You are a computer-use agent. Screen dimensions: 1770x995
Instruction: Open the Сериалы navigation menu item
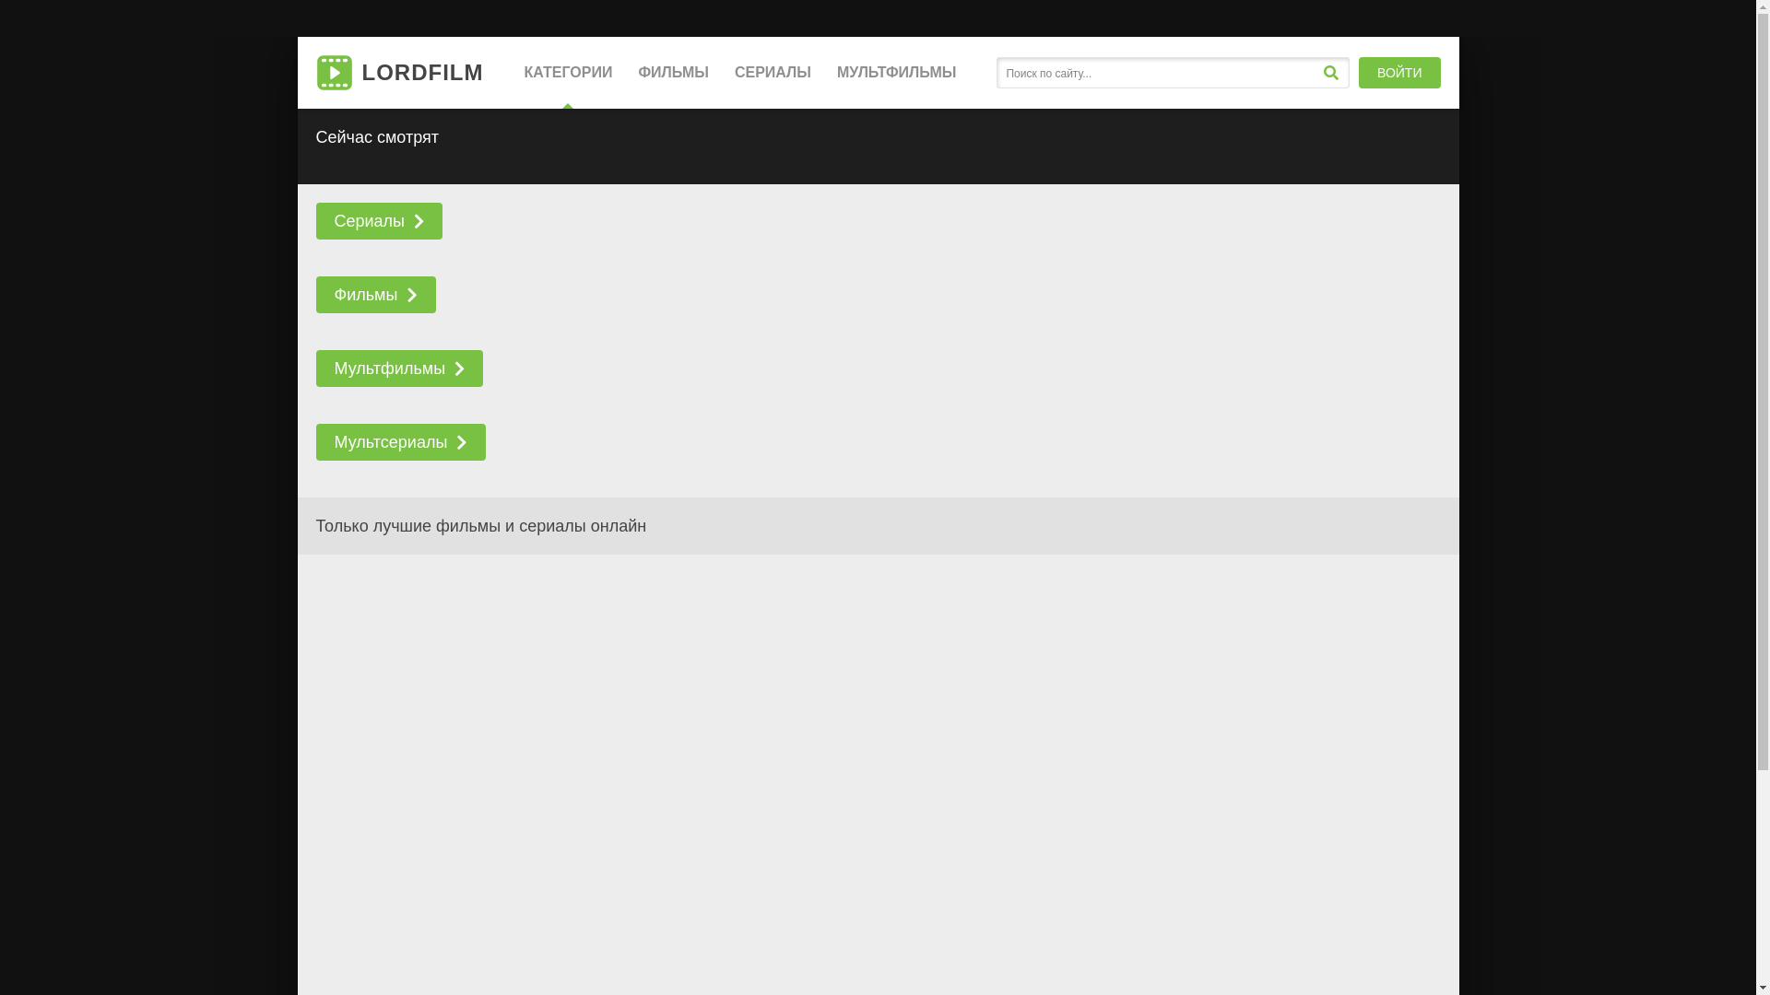(773, 73)
